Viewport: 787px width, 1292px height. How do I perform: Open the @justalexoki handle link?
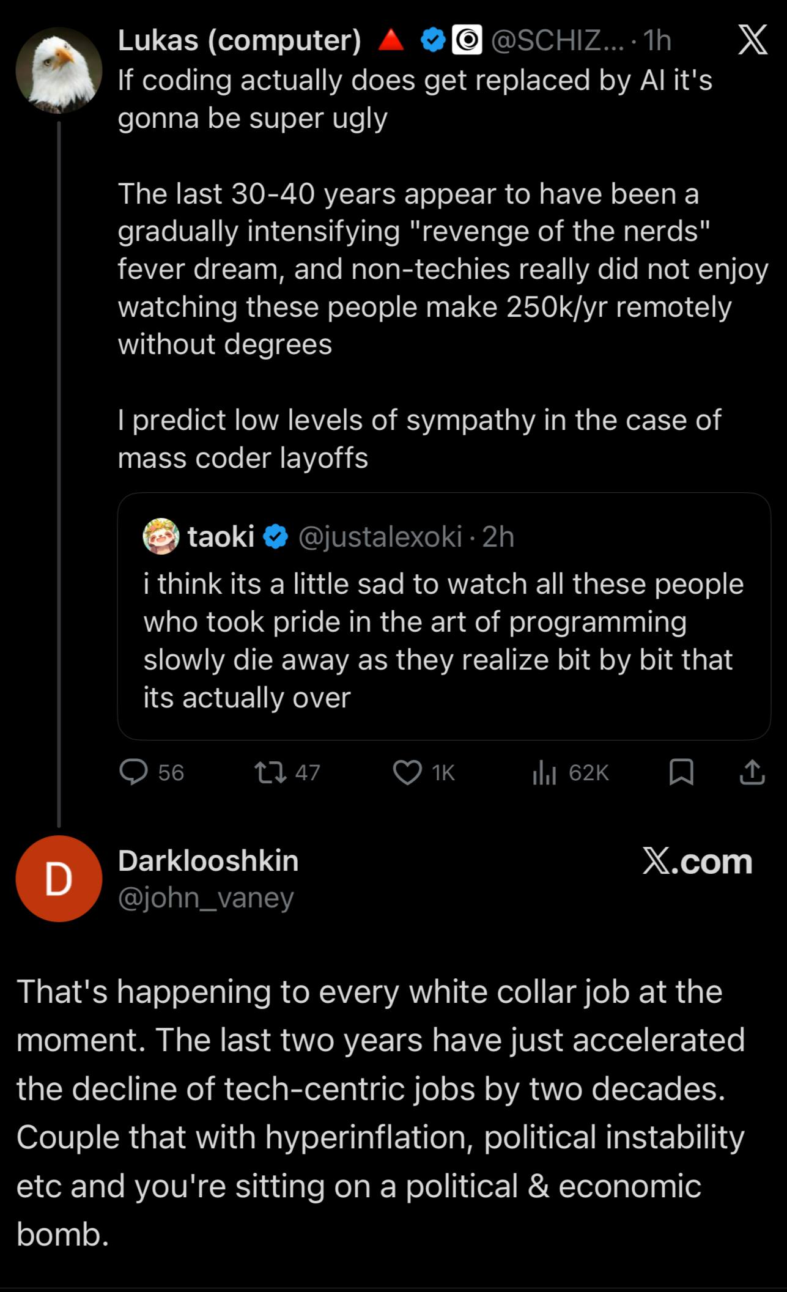point(380,537)
